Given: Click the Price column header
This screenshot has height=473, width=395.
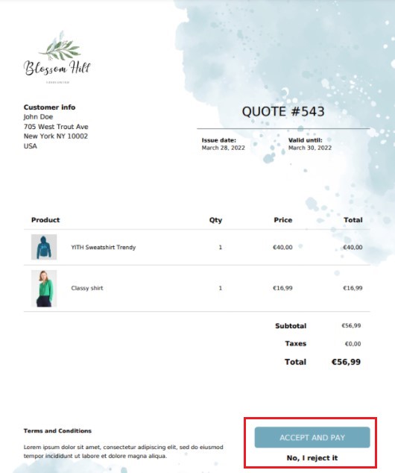Looking at the screenshot, I should pos(283,220).
